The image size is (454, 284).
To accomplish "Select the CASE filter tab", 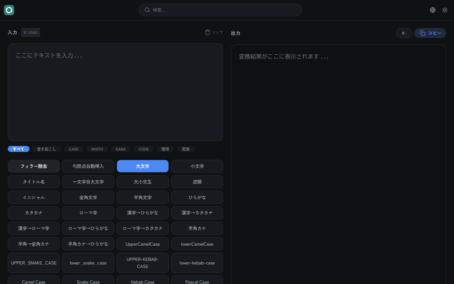I will point(74,149).
